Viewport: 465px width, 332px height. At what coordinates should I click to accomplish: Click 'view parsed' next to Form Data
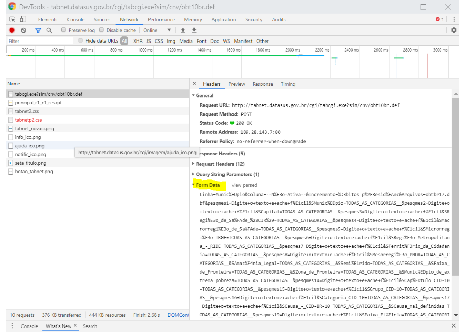tap(244, 185)
